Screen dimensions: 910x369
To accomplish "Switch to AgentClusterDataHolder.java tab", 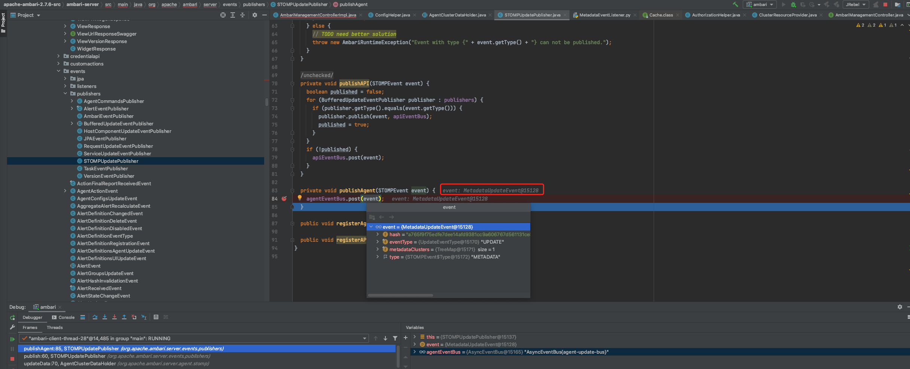I will (457, 15).
